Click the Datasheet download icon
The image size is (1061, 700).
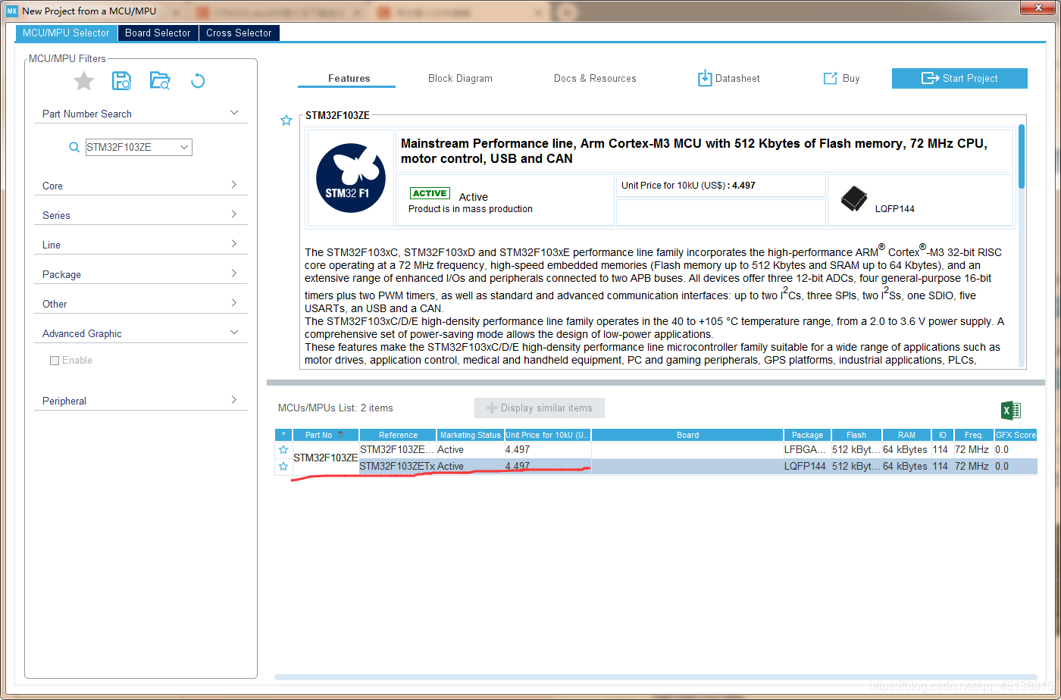tap(705, 78)
